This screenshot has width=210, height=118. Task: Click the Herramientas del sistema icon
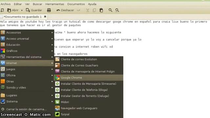[3, 57]
